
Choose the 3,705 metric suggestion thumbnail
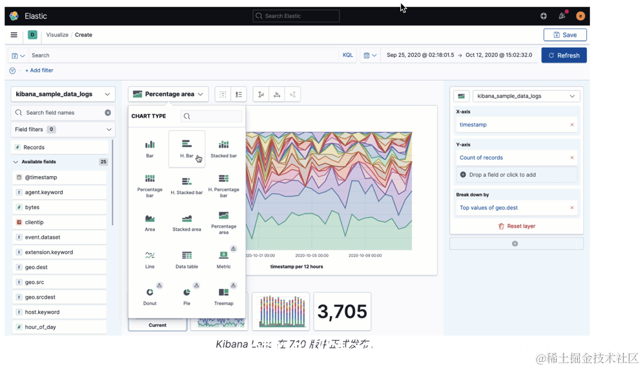(342, 311)
